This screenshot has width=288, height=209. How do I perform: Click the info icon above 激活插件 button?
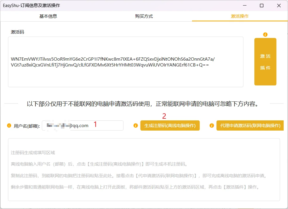(x=265, y=34)
